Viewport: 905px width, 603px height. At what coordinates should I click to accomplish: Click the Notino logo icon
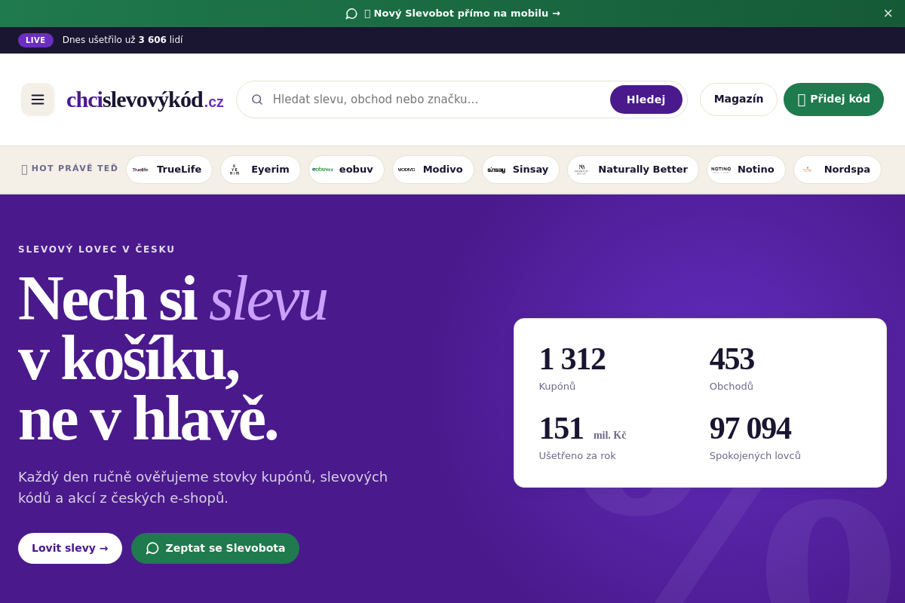tap(721, 170)
